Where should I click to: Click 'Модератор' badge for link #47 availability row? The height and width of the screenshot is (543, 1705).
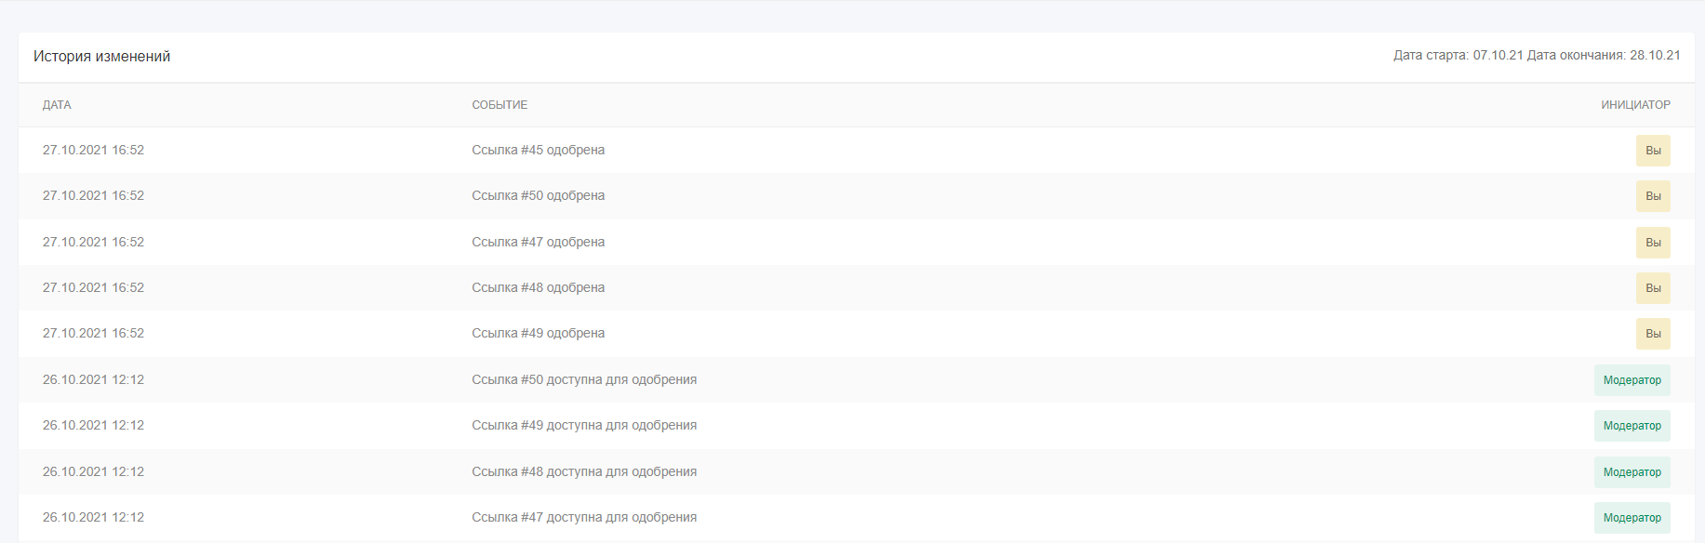tap(1632, 518)
